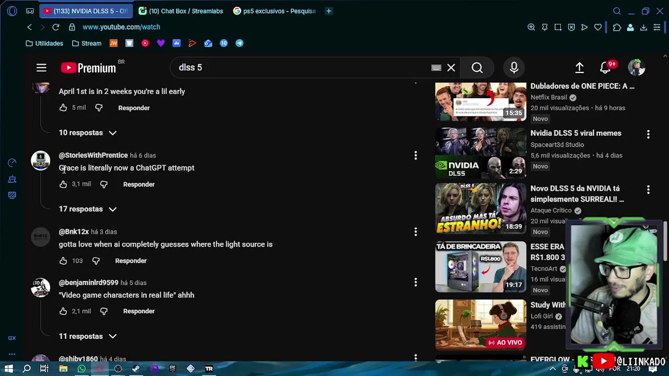Image resolution: width=669 pixels, height=376 pixels.
Task: Like the Bnk12x comment
Action: 63,261
